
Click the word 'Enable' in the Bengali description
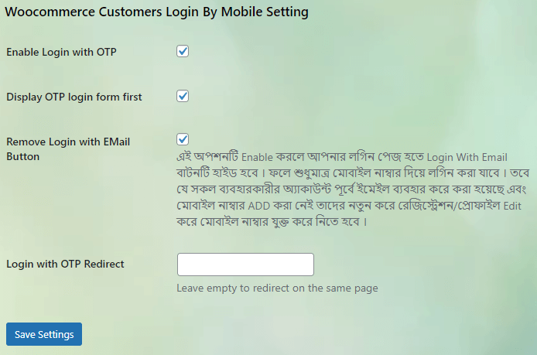pyautogui.click(x=257, y=157)
